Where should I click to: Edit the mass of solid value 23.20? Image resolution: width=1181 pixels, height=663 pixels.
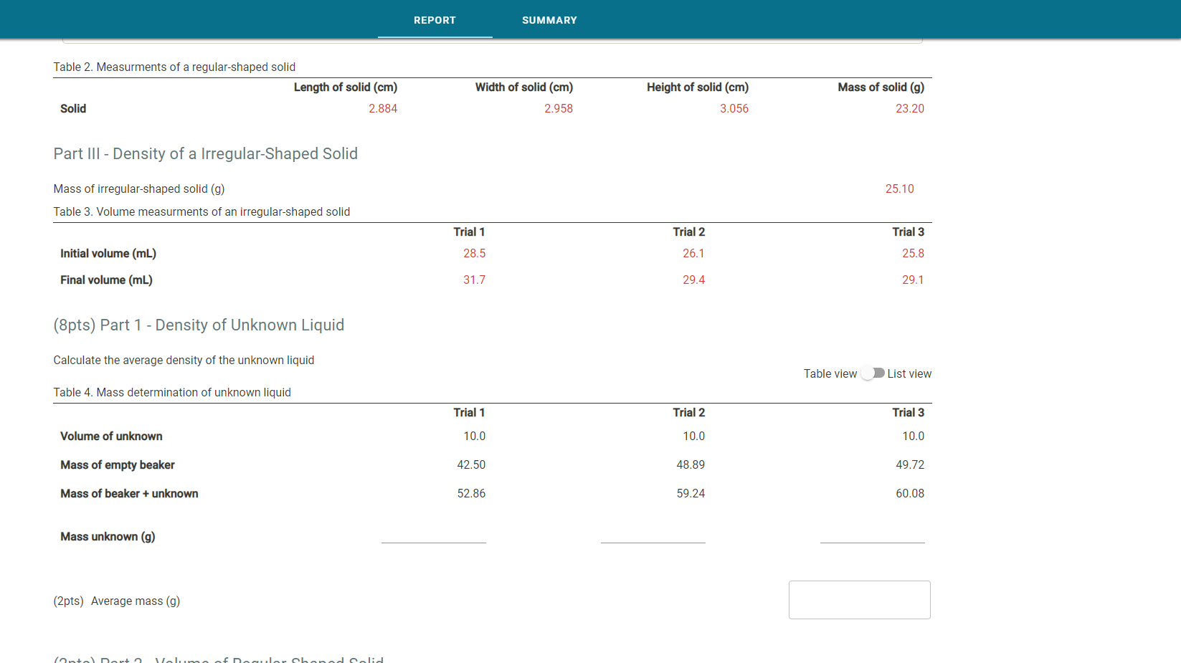(x=910, y=108)
